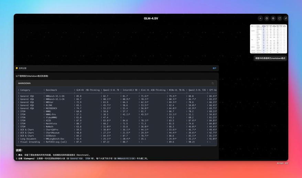Screen dimensions: 302x178
Task: Click the open-in-new-window icon
Action: [x=279, y=18]
